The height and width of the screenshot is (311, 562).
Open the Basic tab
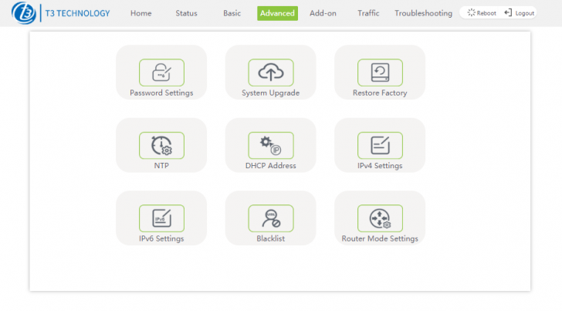232,13
